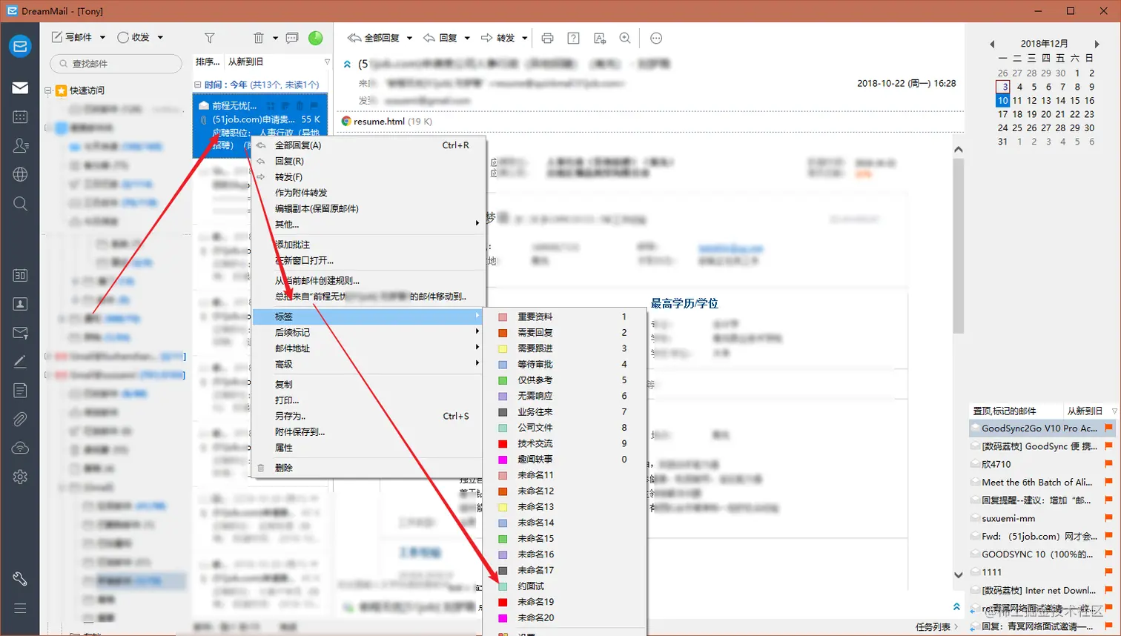Viewport: 1121px width, 636px height.
Task: Click the sidebar pen/signature icon
Action: pyautogui.click(x=20, y=362)
